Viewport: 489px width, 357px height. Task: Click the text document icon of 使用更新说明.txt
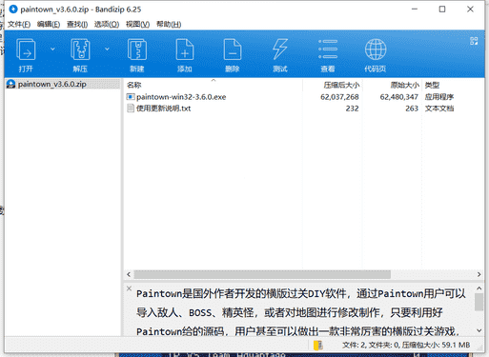coord(131,109)
